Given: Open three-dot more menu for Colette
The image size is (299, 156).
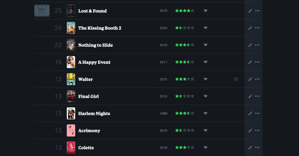Looking at the screenshot, I should click(257, 148).
